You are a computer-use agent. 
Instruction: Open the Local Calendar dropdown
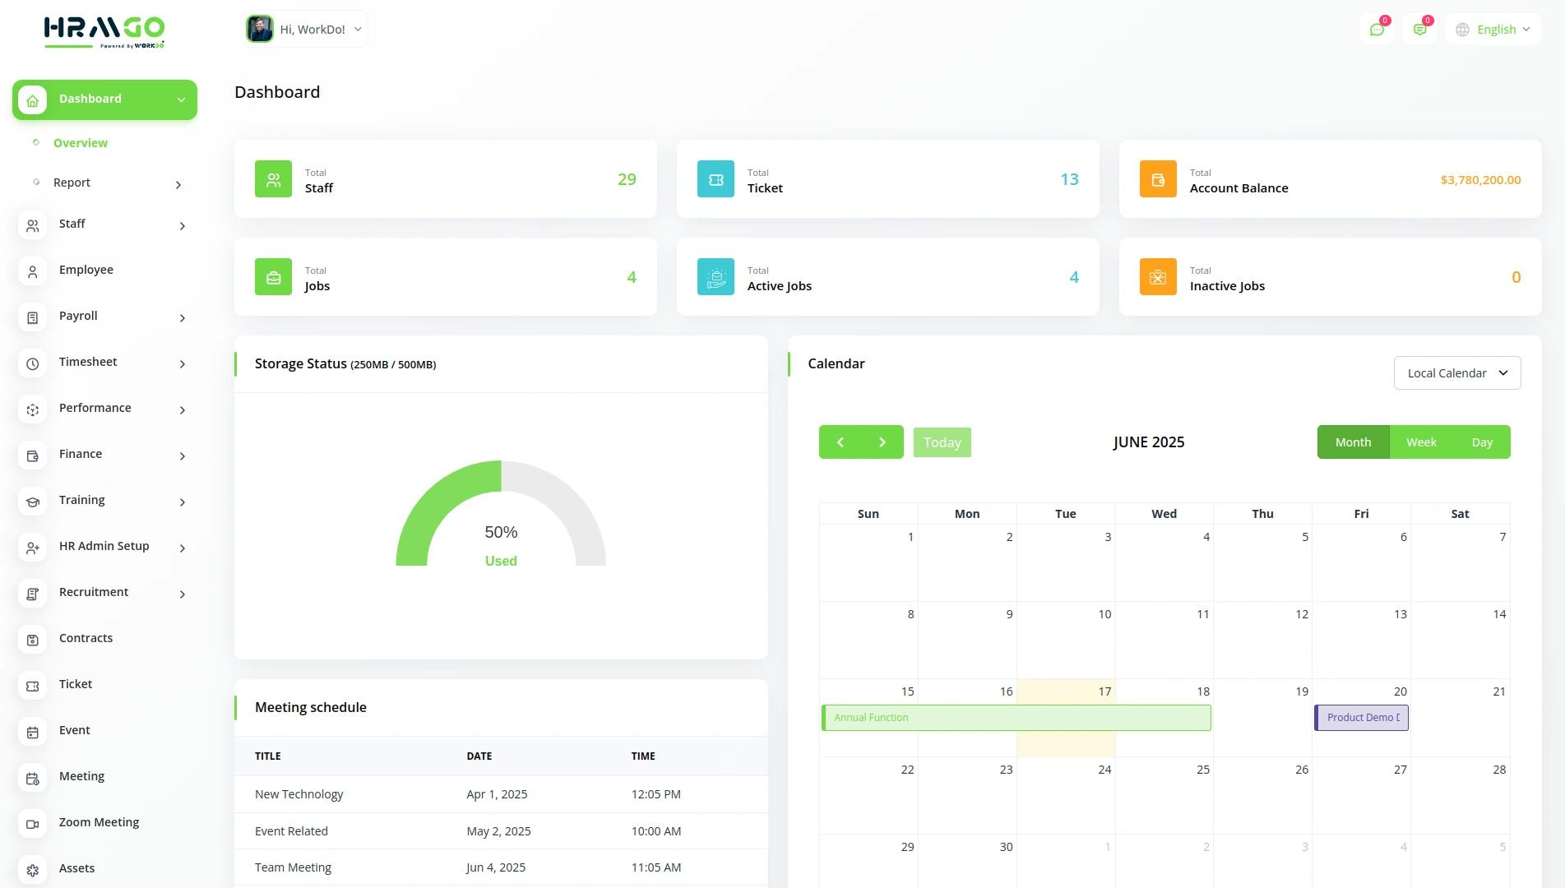tap(1456, 373)
